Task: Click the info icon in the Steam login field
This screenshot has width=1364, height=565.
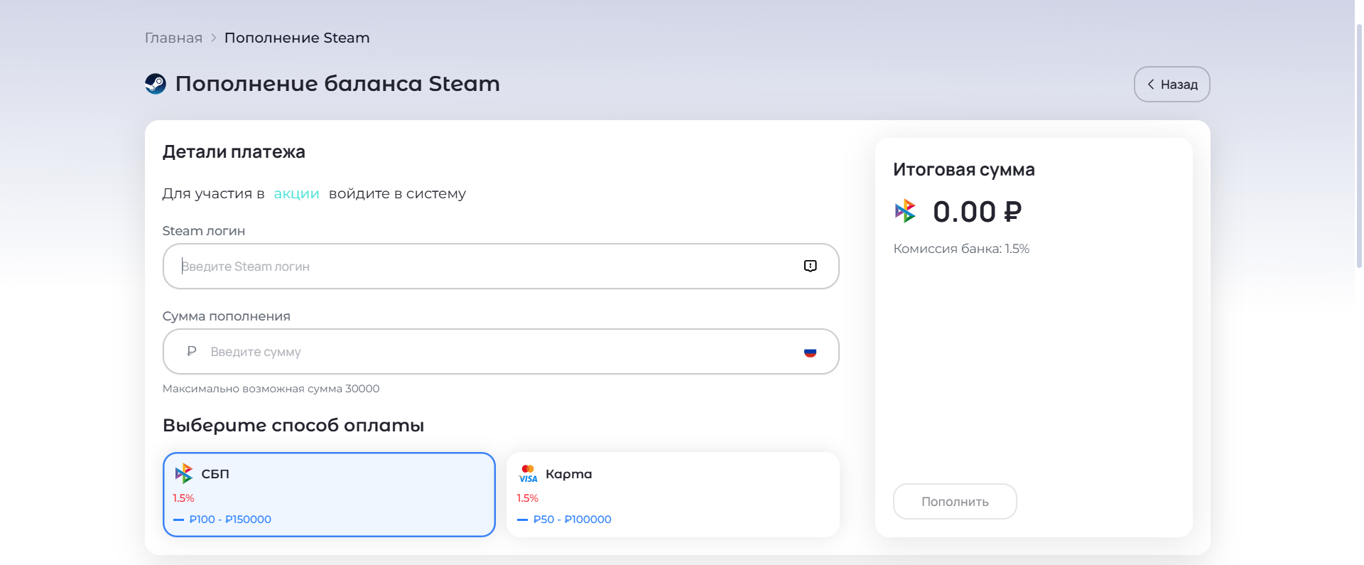Action: pyautogui.click(x=810, y=266)
